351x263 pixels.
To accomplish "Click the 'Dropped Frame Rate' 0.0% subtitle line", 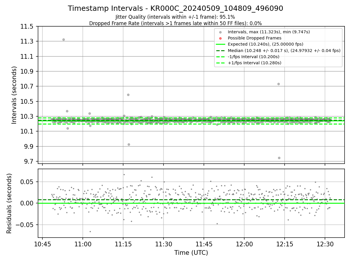I will [175, 23].
